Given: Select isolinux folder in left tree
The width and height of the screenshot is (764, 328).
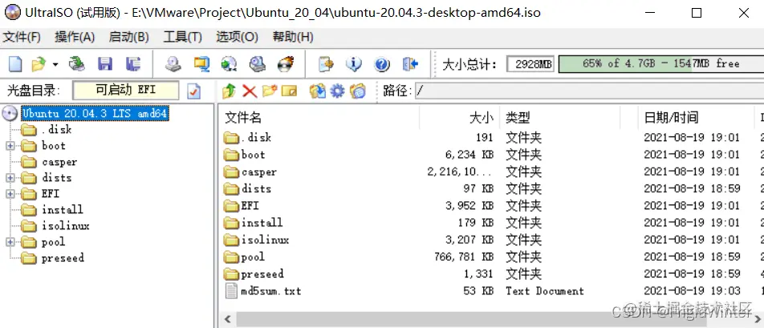Looking at the screenshot, I should (65, 226).
